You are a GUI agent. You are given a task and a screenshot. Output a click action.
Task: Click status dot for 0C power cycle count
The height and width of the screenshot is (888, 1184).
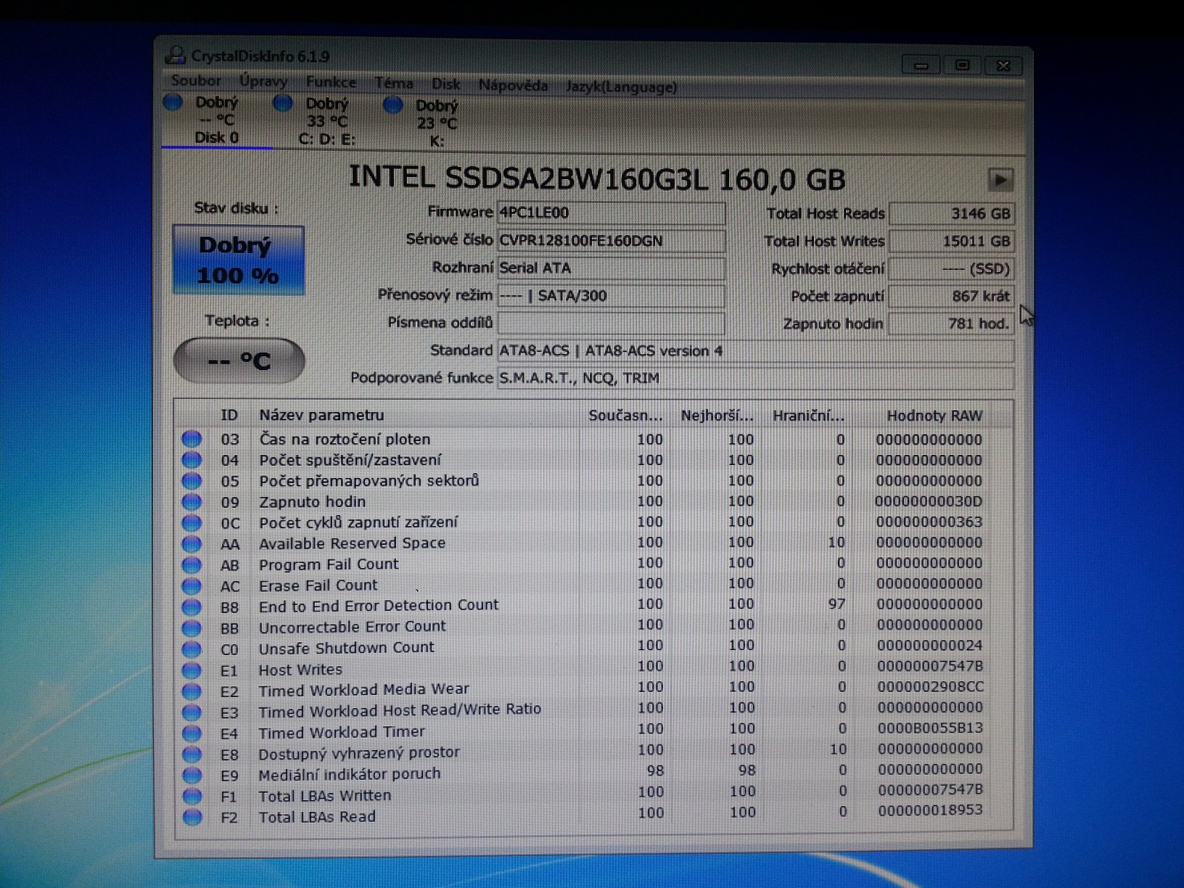[192, 522]
